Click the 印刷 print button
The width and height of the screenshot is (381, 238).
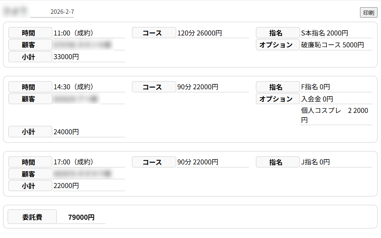pyautogui.click(x=368, y=13)
